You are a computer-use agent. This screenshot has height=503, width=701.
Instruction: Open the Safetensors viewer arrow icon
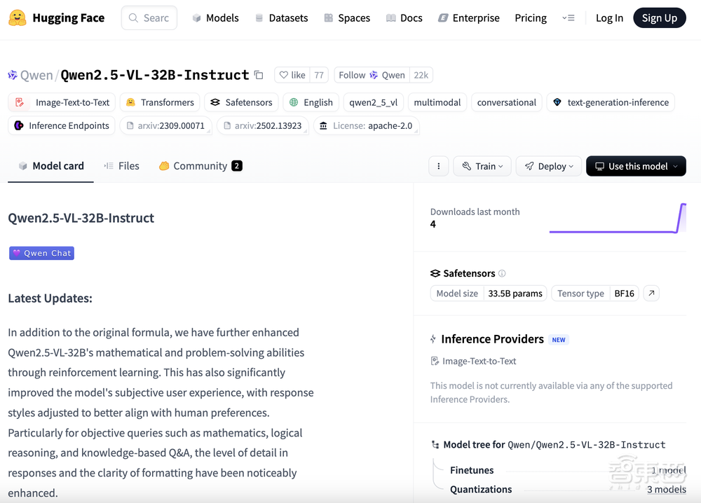coord(651,294)
